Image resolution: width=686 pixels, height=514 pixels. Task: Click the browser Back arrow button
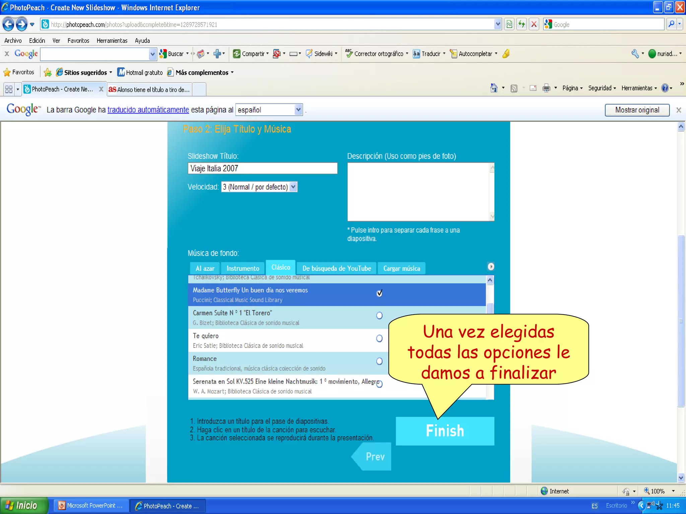tap(8, 24)
